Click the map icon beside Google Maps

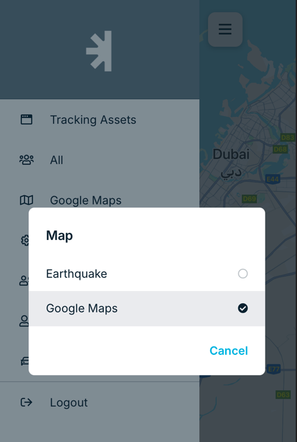(x=26, y=200)
